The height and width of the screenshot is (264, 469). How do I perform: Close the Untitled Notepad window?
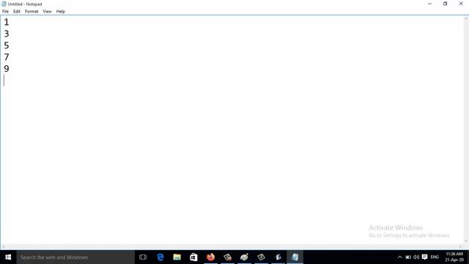point(461,4)
